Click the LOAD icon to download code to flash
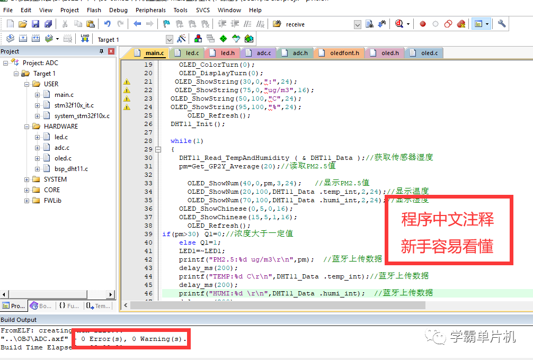This screenshot has width=533, height=360. click(x=85, y=38)
